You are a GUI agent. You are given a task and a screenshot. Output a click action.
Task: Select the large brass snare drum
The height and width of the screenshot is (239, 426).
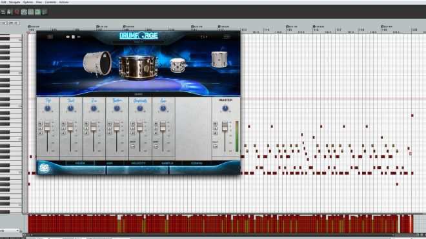pyautogui.click(x=138, y=67)
